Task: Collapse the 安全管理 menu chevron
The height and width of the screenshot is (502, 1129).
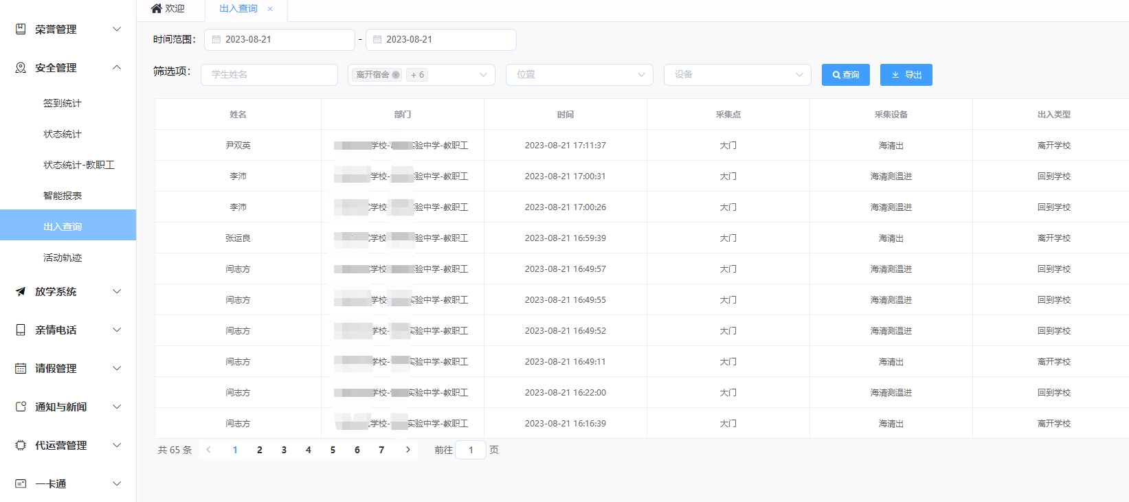Action: (117, 67)
